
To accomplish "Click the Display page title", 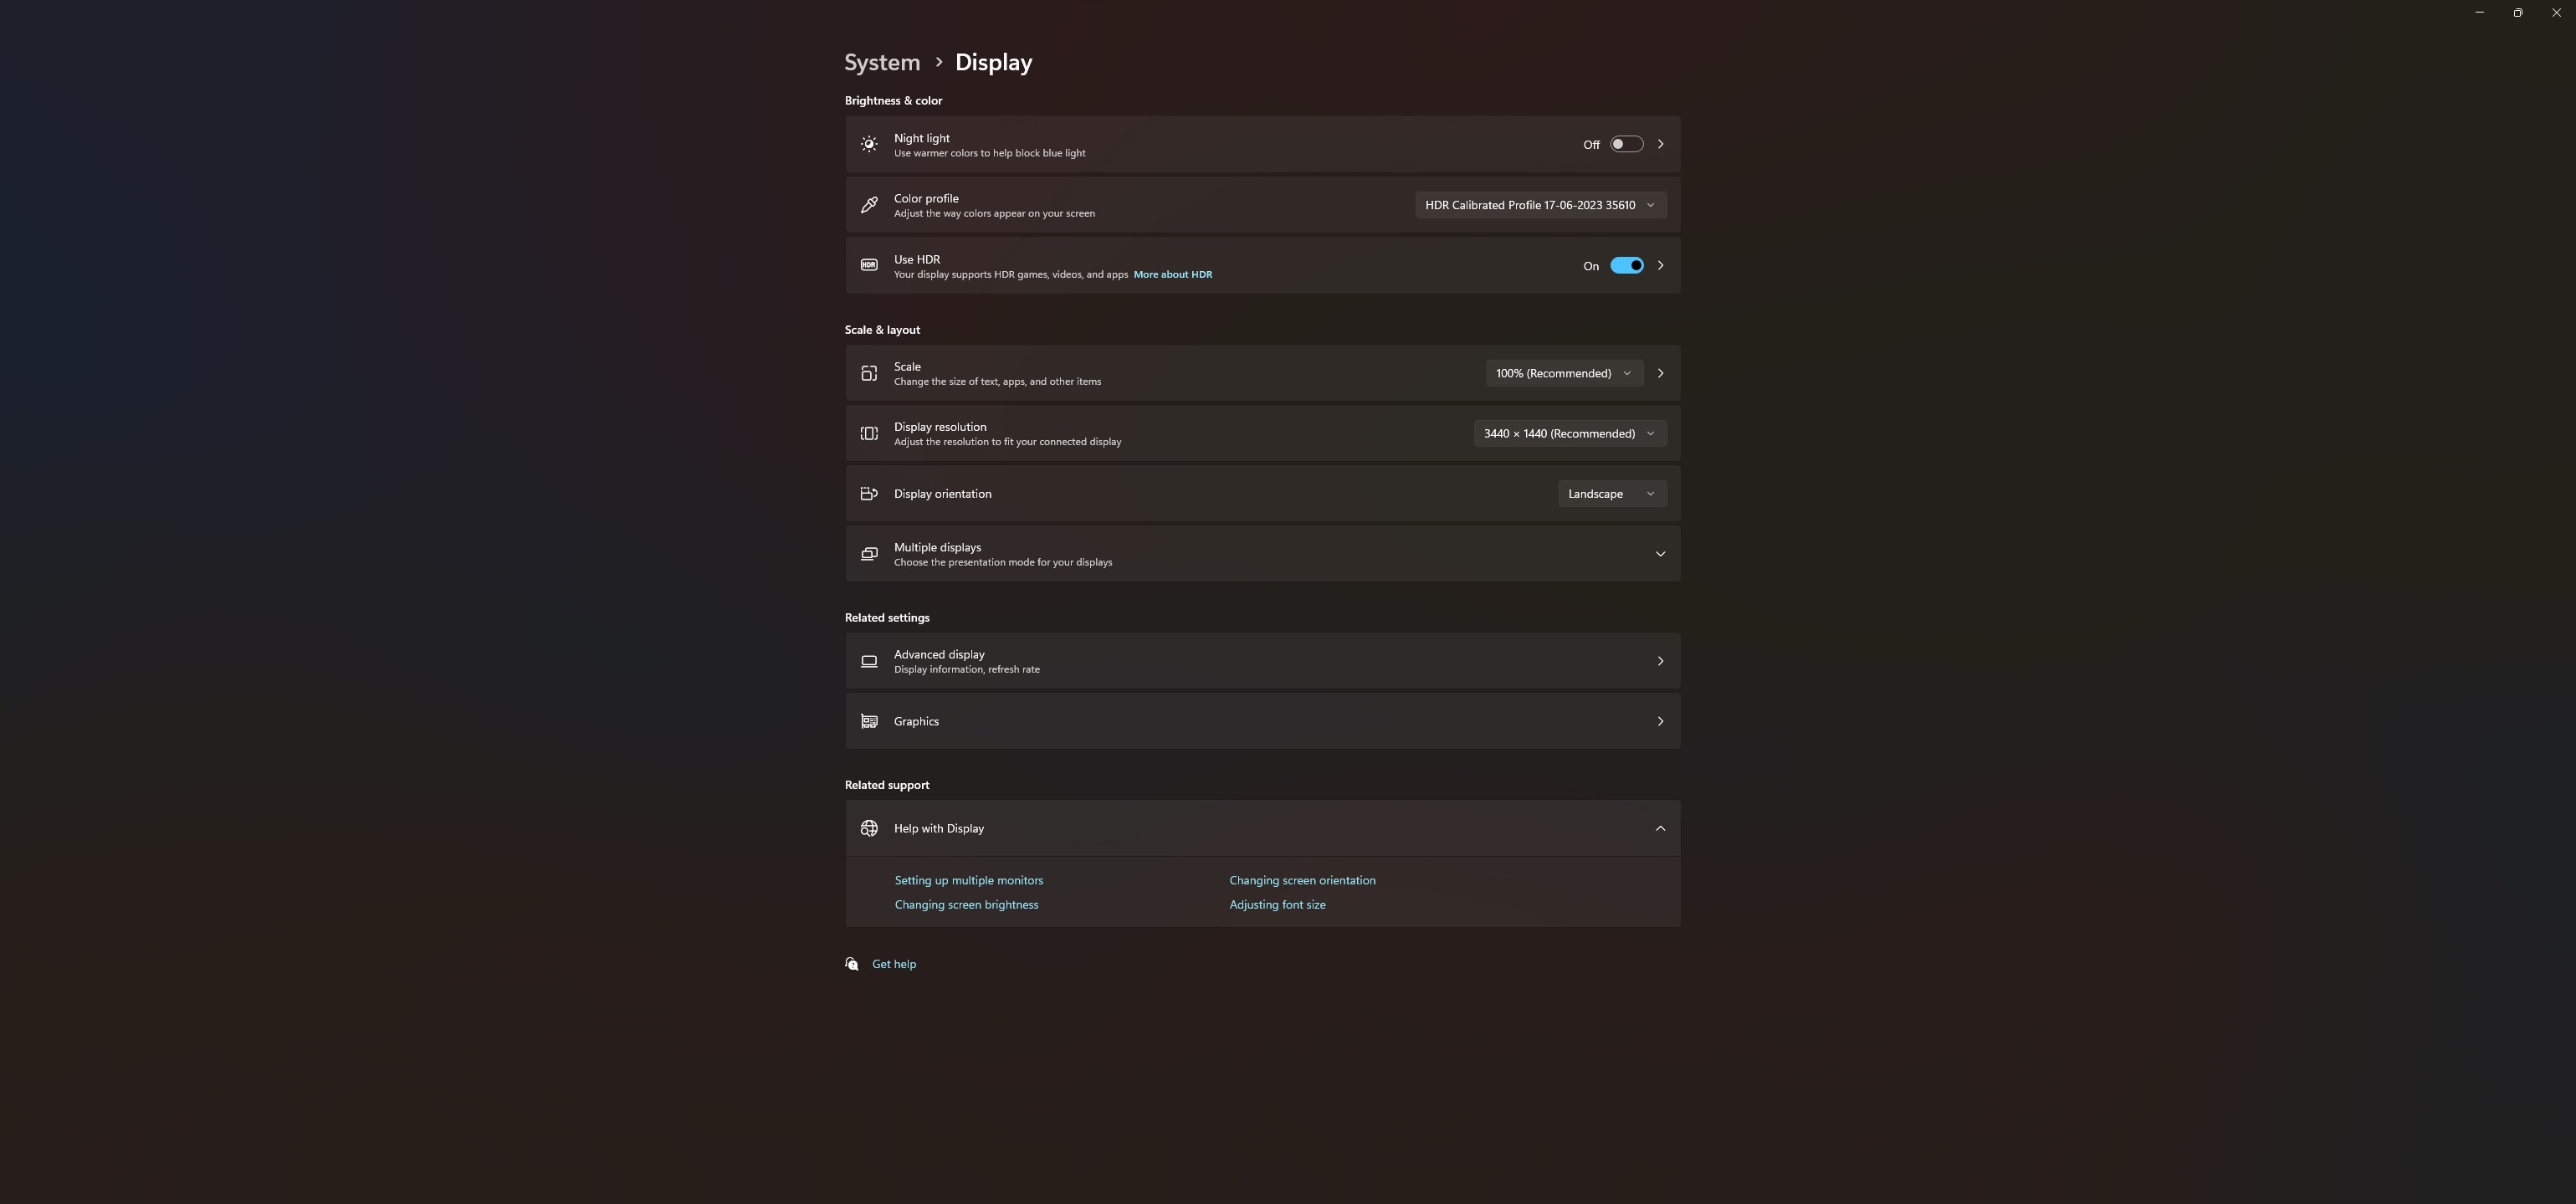I will tap(993, 62).
